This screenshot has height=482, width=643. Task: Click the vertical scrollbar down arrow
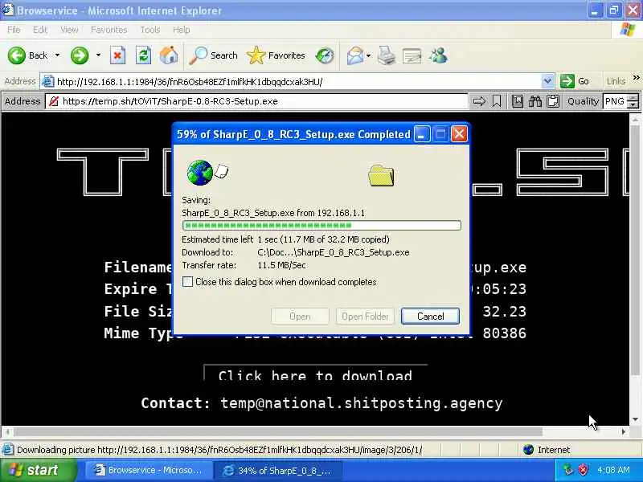636,419
